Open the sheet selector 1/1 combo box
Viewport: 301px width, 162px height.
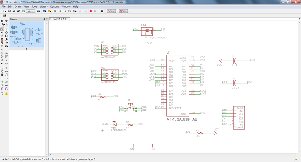(x=30, y=11)
